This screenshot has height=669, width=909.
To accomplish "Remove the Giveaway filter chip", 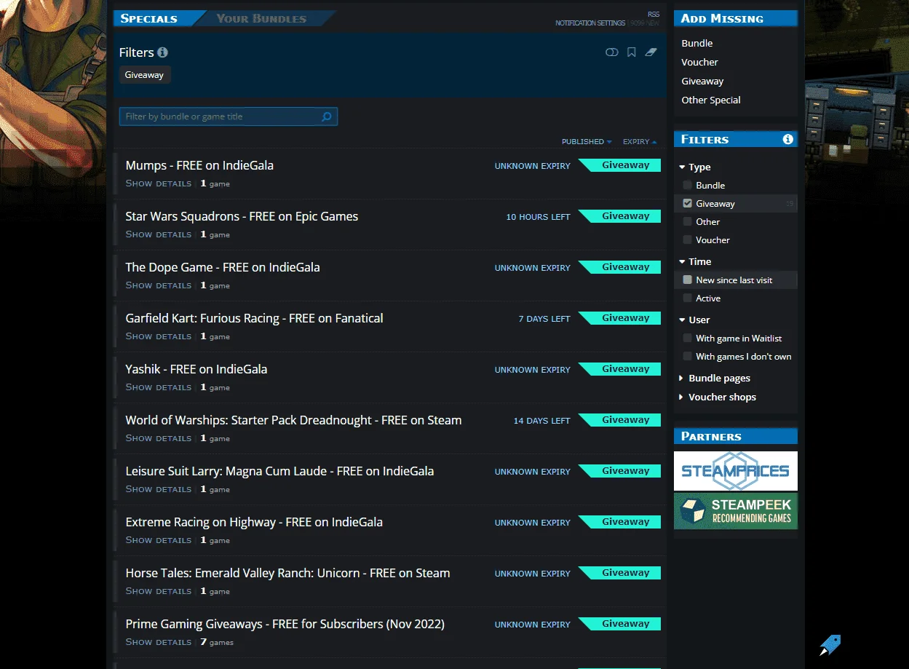I will (x=144, y=75).
